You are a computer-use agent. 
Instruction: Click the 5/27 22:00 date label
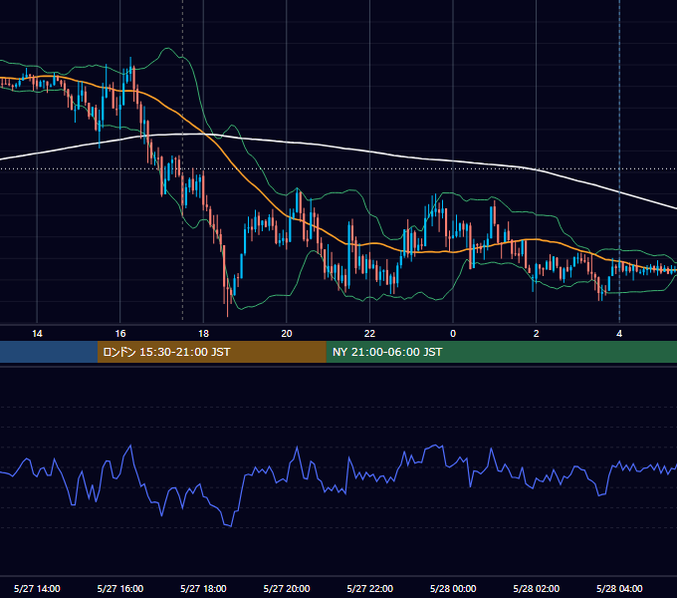click(370, 588)
